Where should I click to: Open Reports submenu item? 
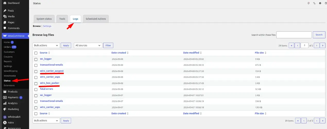click(8, 61)
